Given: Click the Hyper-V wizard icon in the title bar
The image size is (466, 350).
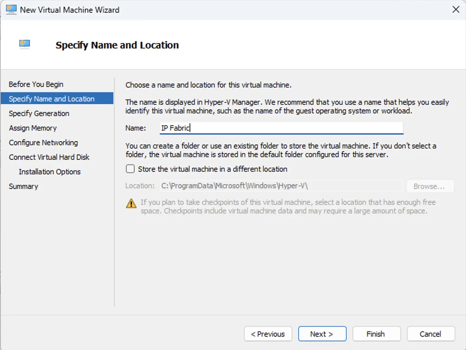Looking at the screenshot, I should click(11, 10).
